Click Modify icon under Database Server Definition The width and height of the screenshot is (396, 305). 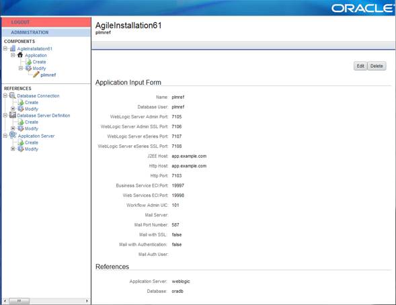[x=21, y=128]
